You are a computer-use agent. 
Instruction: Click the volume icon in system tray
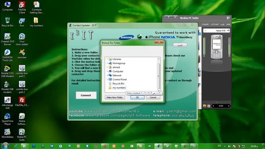(229, 146)
